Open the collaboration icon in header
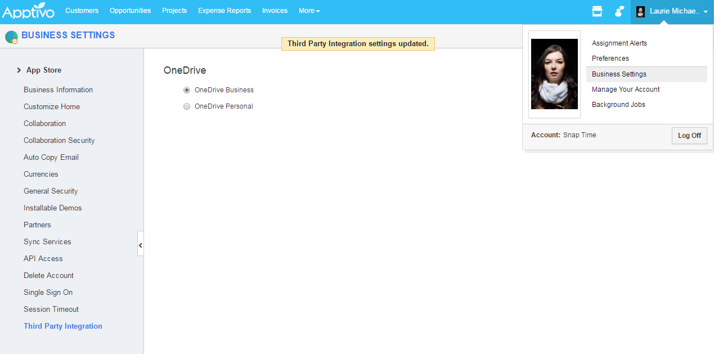This screenshot has height=354, width=714. (x=619, y=11)
